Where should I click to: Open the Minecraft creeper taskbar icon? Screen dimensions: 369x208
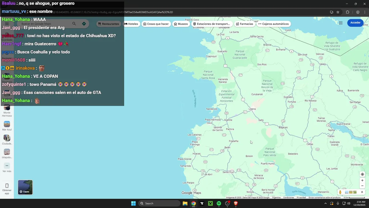point(210,203)
